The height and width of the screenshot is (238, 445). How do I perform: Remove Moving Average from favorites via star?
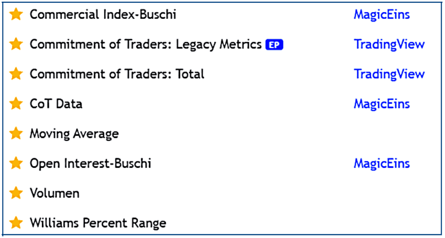16,134
